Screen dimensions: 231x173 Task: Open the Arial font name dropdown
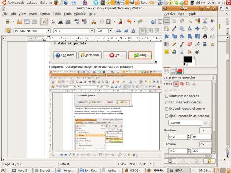(92, 30)
